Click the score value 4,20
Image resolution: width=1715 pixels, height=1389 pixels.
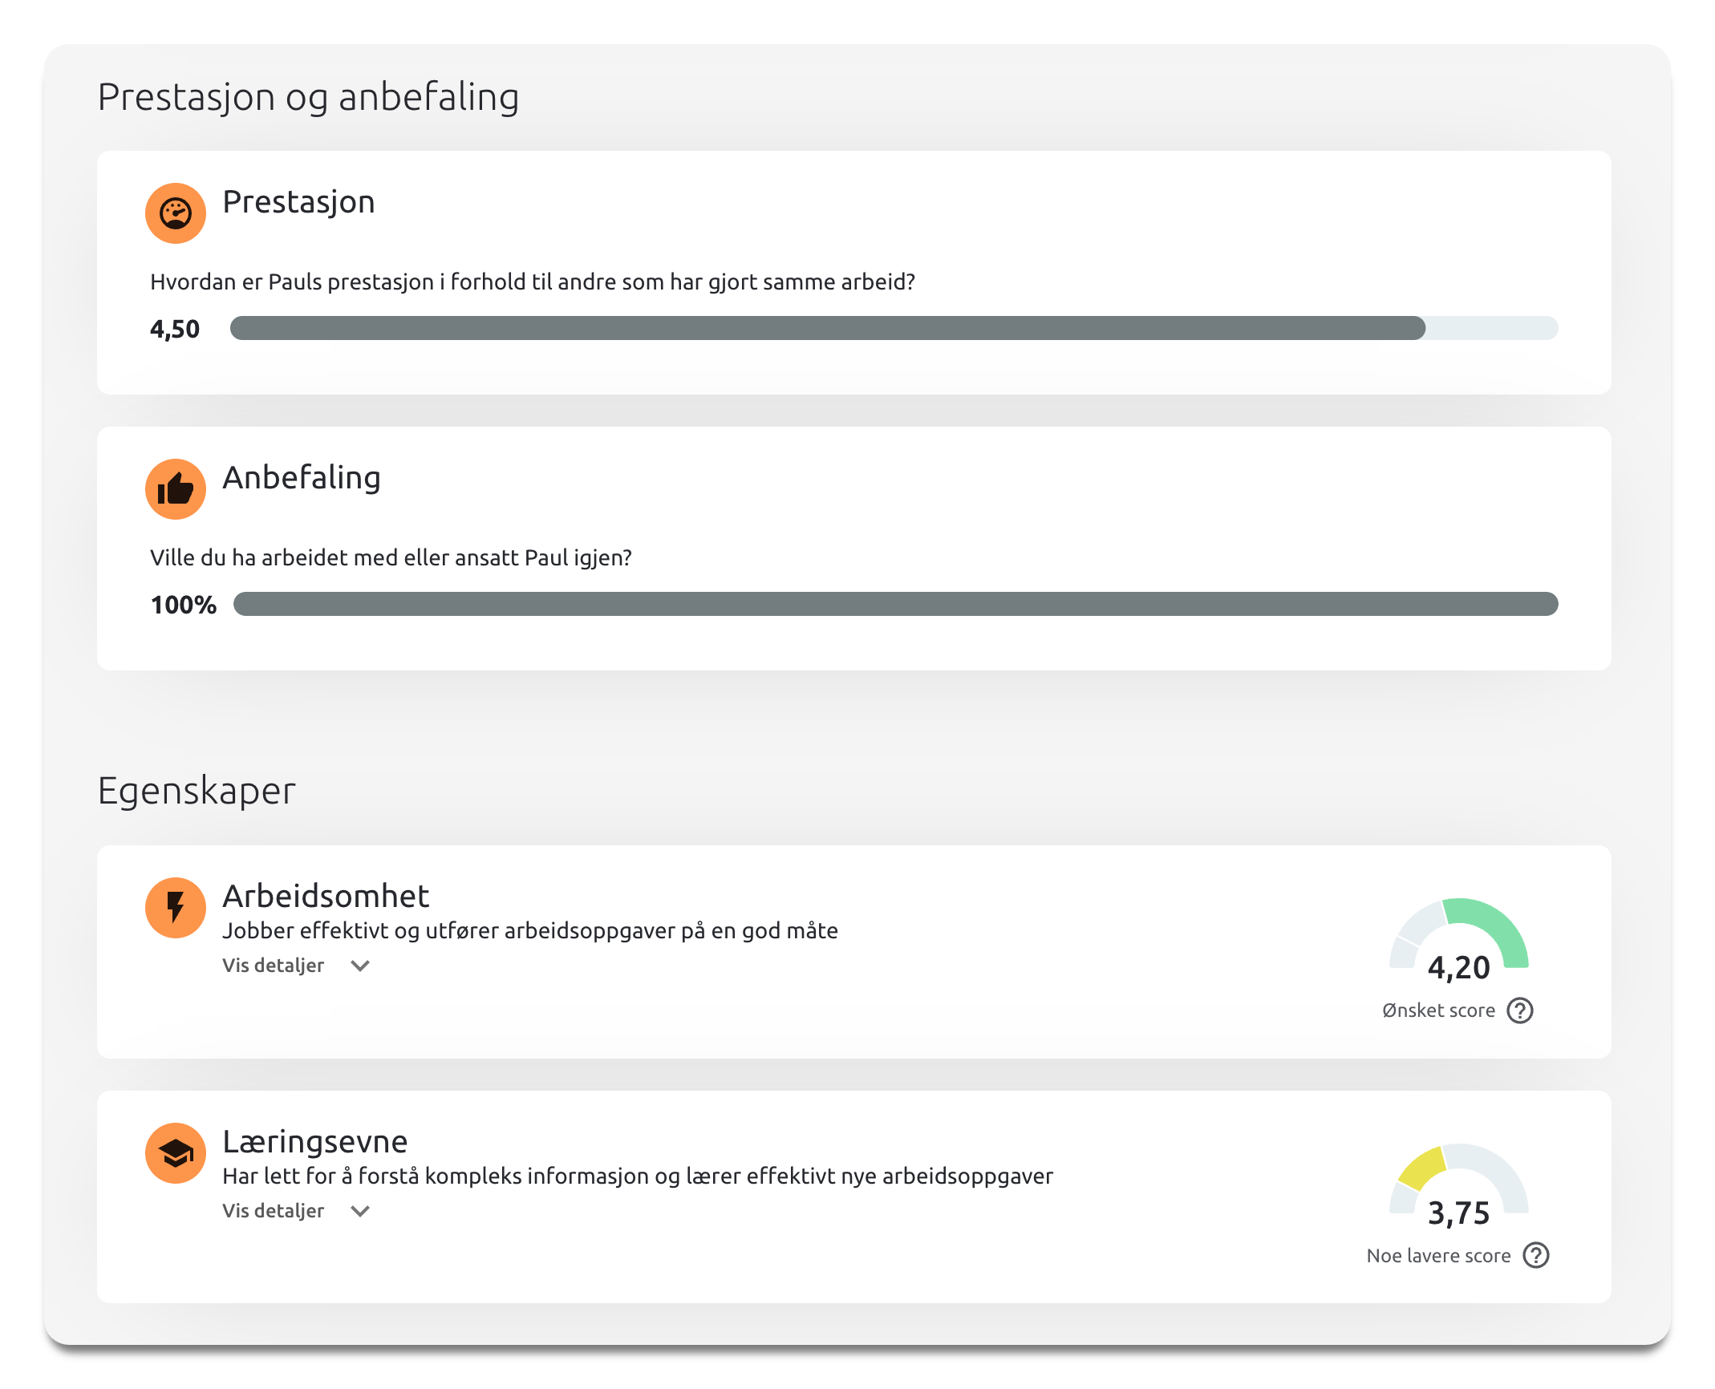click(x=1458, y=968)
